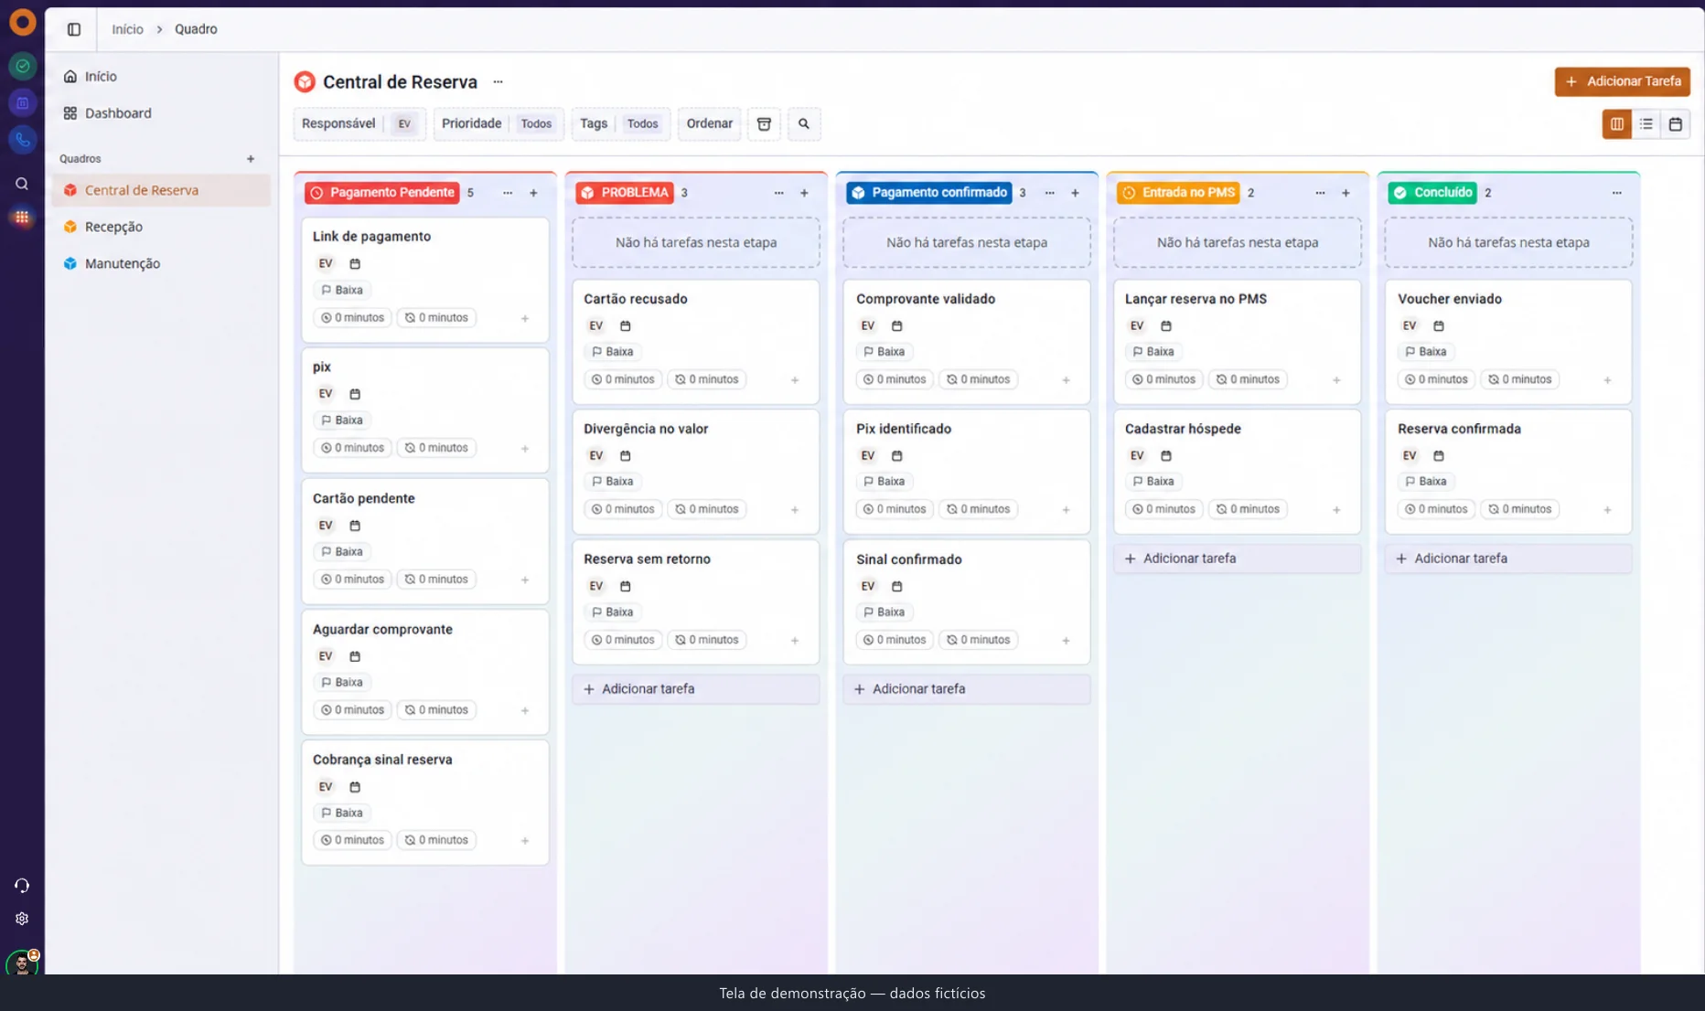The image size is (1705, 1011).
Task: Click the plus icon on Voucher enviado card
Action: (x=1607, y=380)
